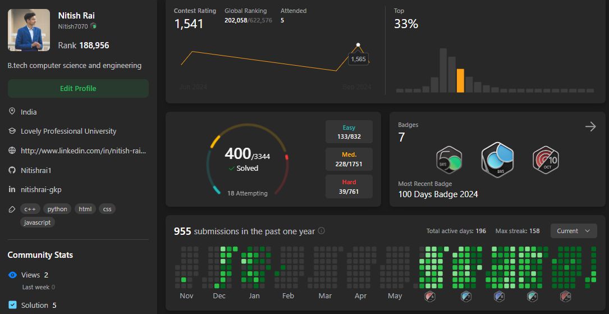Click the 100 Days Badge 2024 text
The image size is (609, 314).
438,194
